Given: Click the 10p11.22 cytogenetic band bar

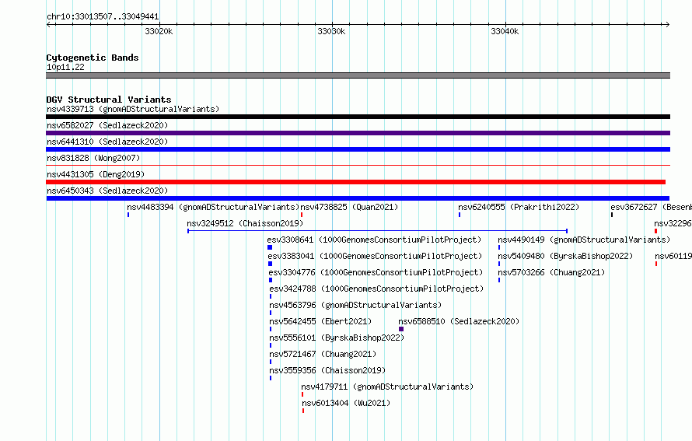Looking at the screenshot, I should click(x=358, y=75).
